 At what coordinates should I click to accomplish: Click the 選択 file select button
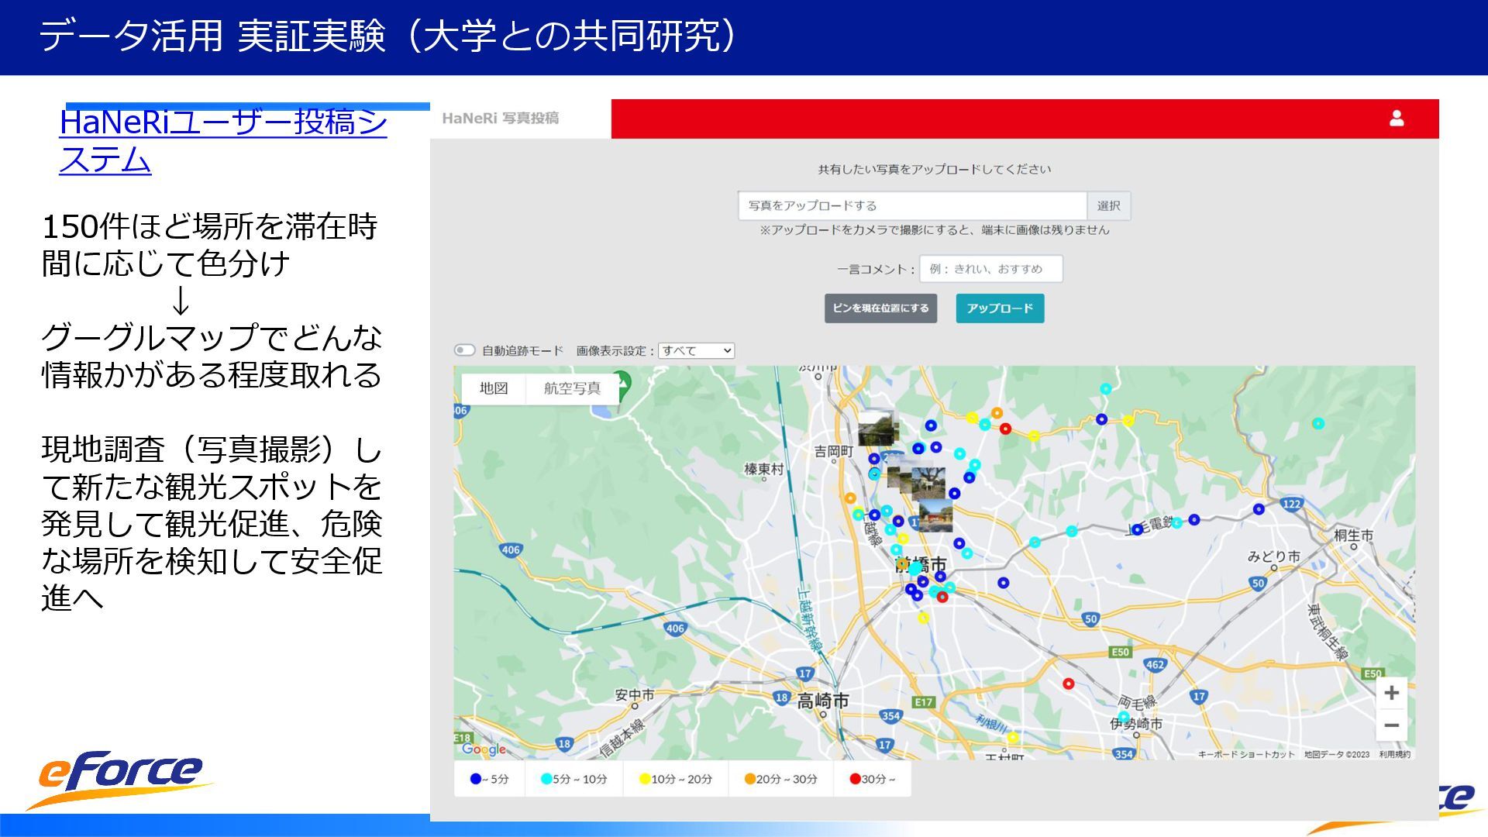[x=1109, y=205]
